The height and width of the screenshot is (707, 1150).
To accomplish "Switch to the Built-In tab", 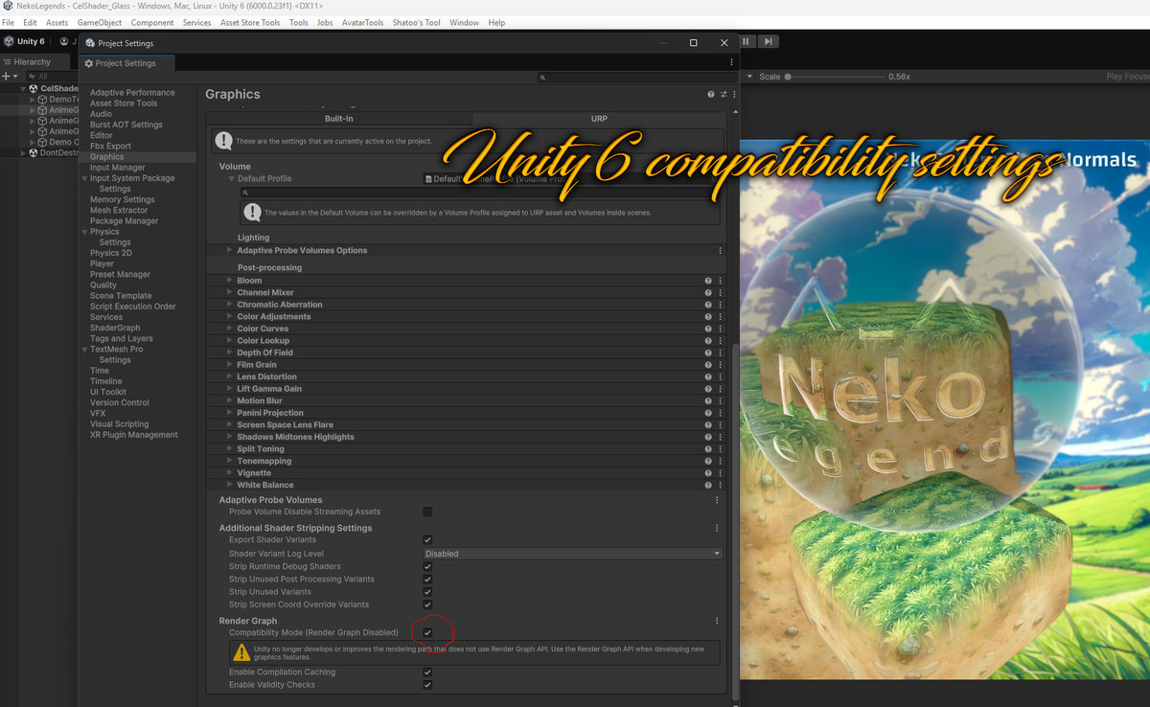I will pos(339,119).
